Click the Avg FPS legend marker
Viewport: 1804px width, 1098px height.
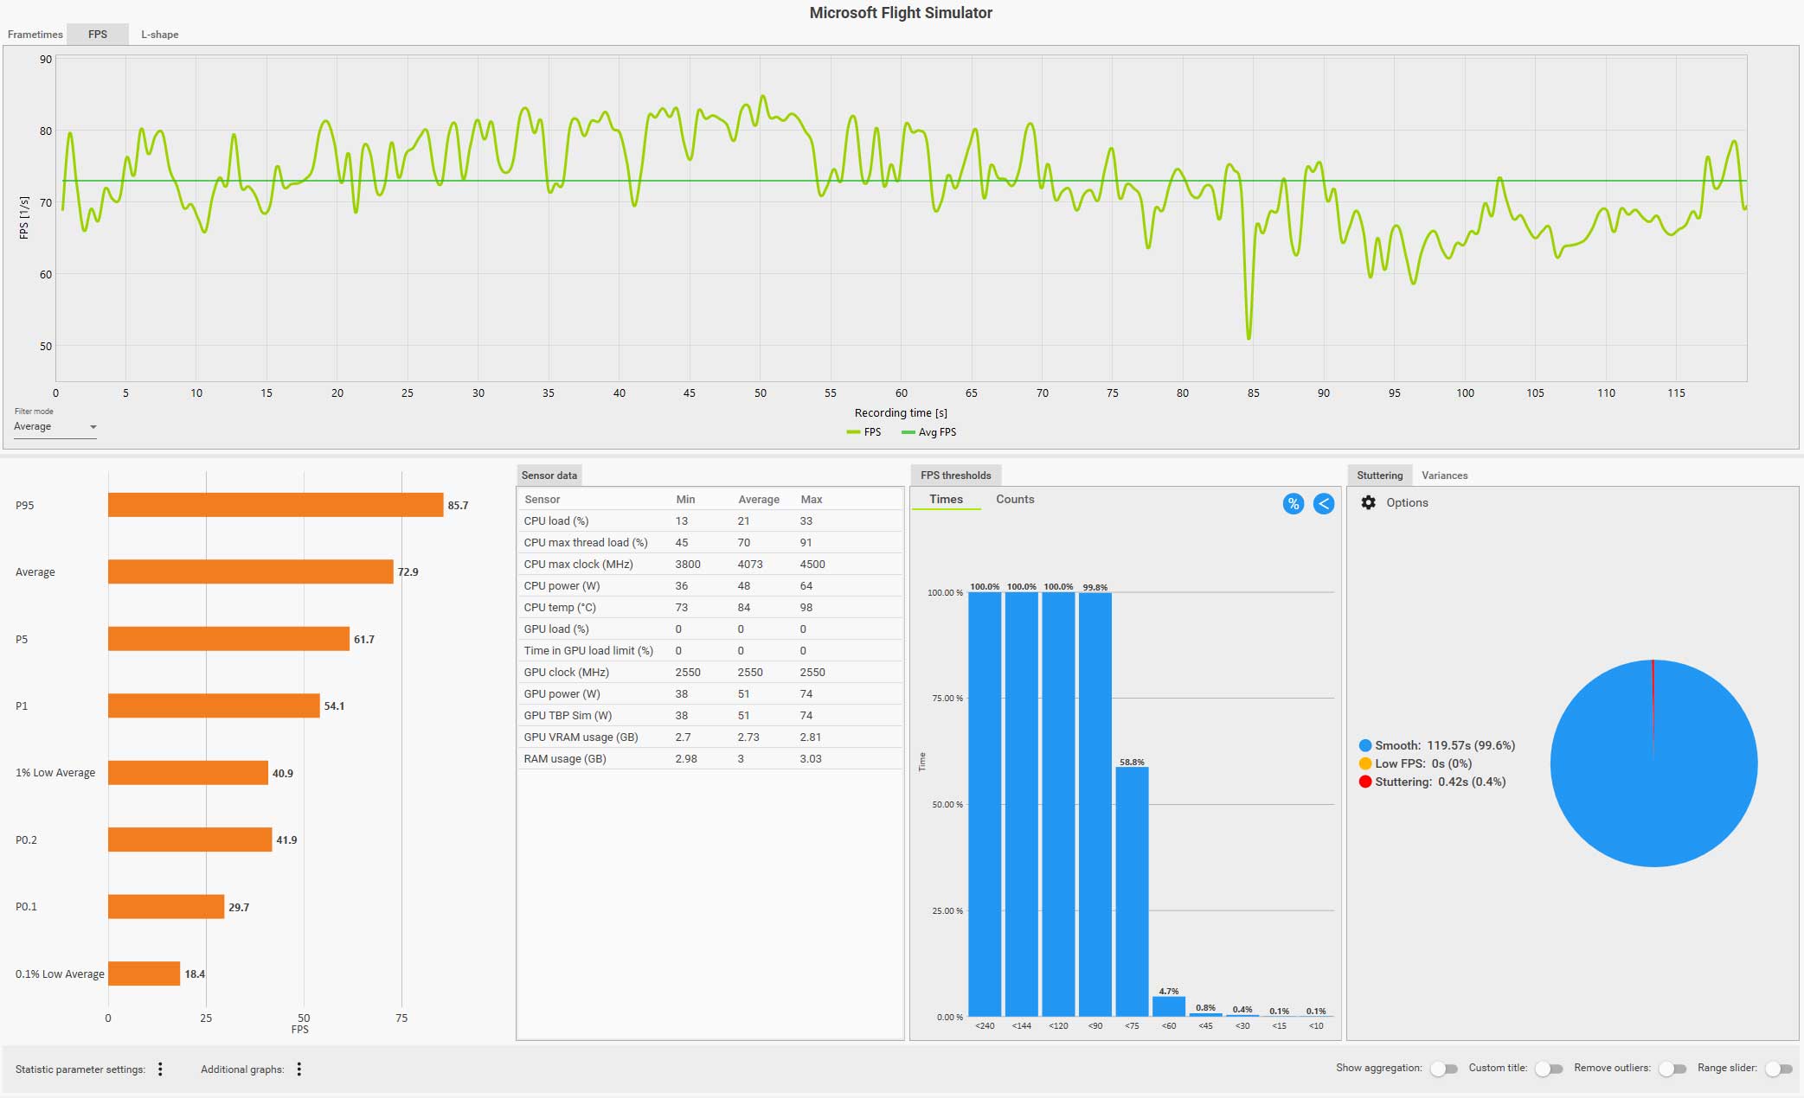(x=908, y=432)
